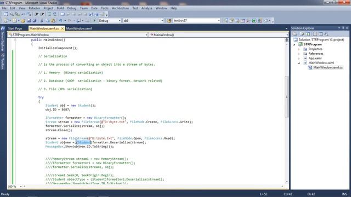Undo the last edit via Undo icon
Screen dimensions: 351x197
[x=60, y=21]
